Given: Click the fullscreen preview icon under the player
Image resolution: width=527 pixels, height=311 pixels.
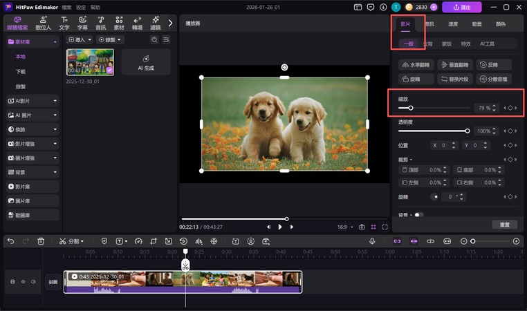Looking at the screenshot, I should click(384, 227).
